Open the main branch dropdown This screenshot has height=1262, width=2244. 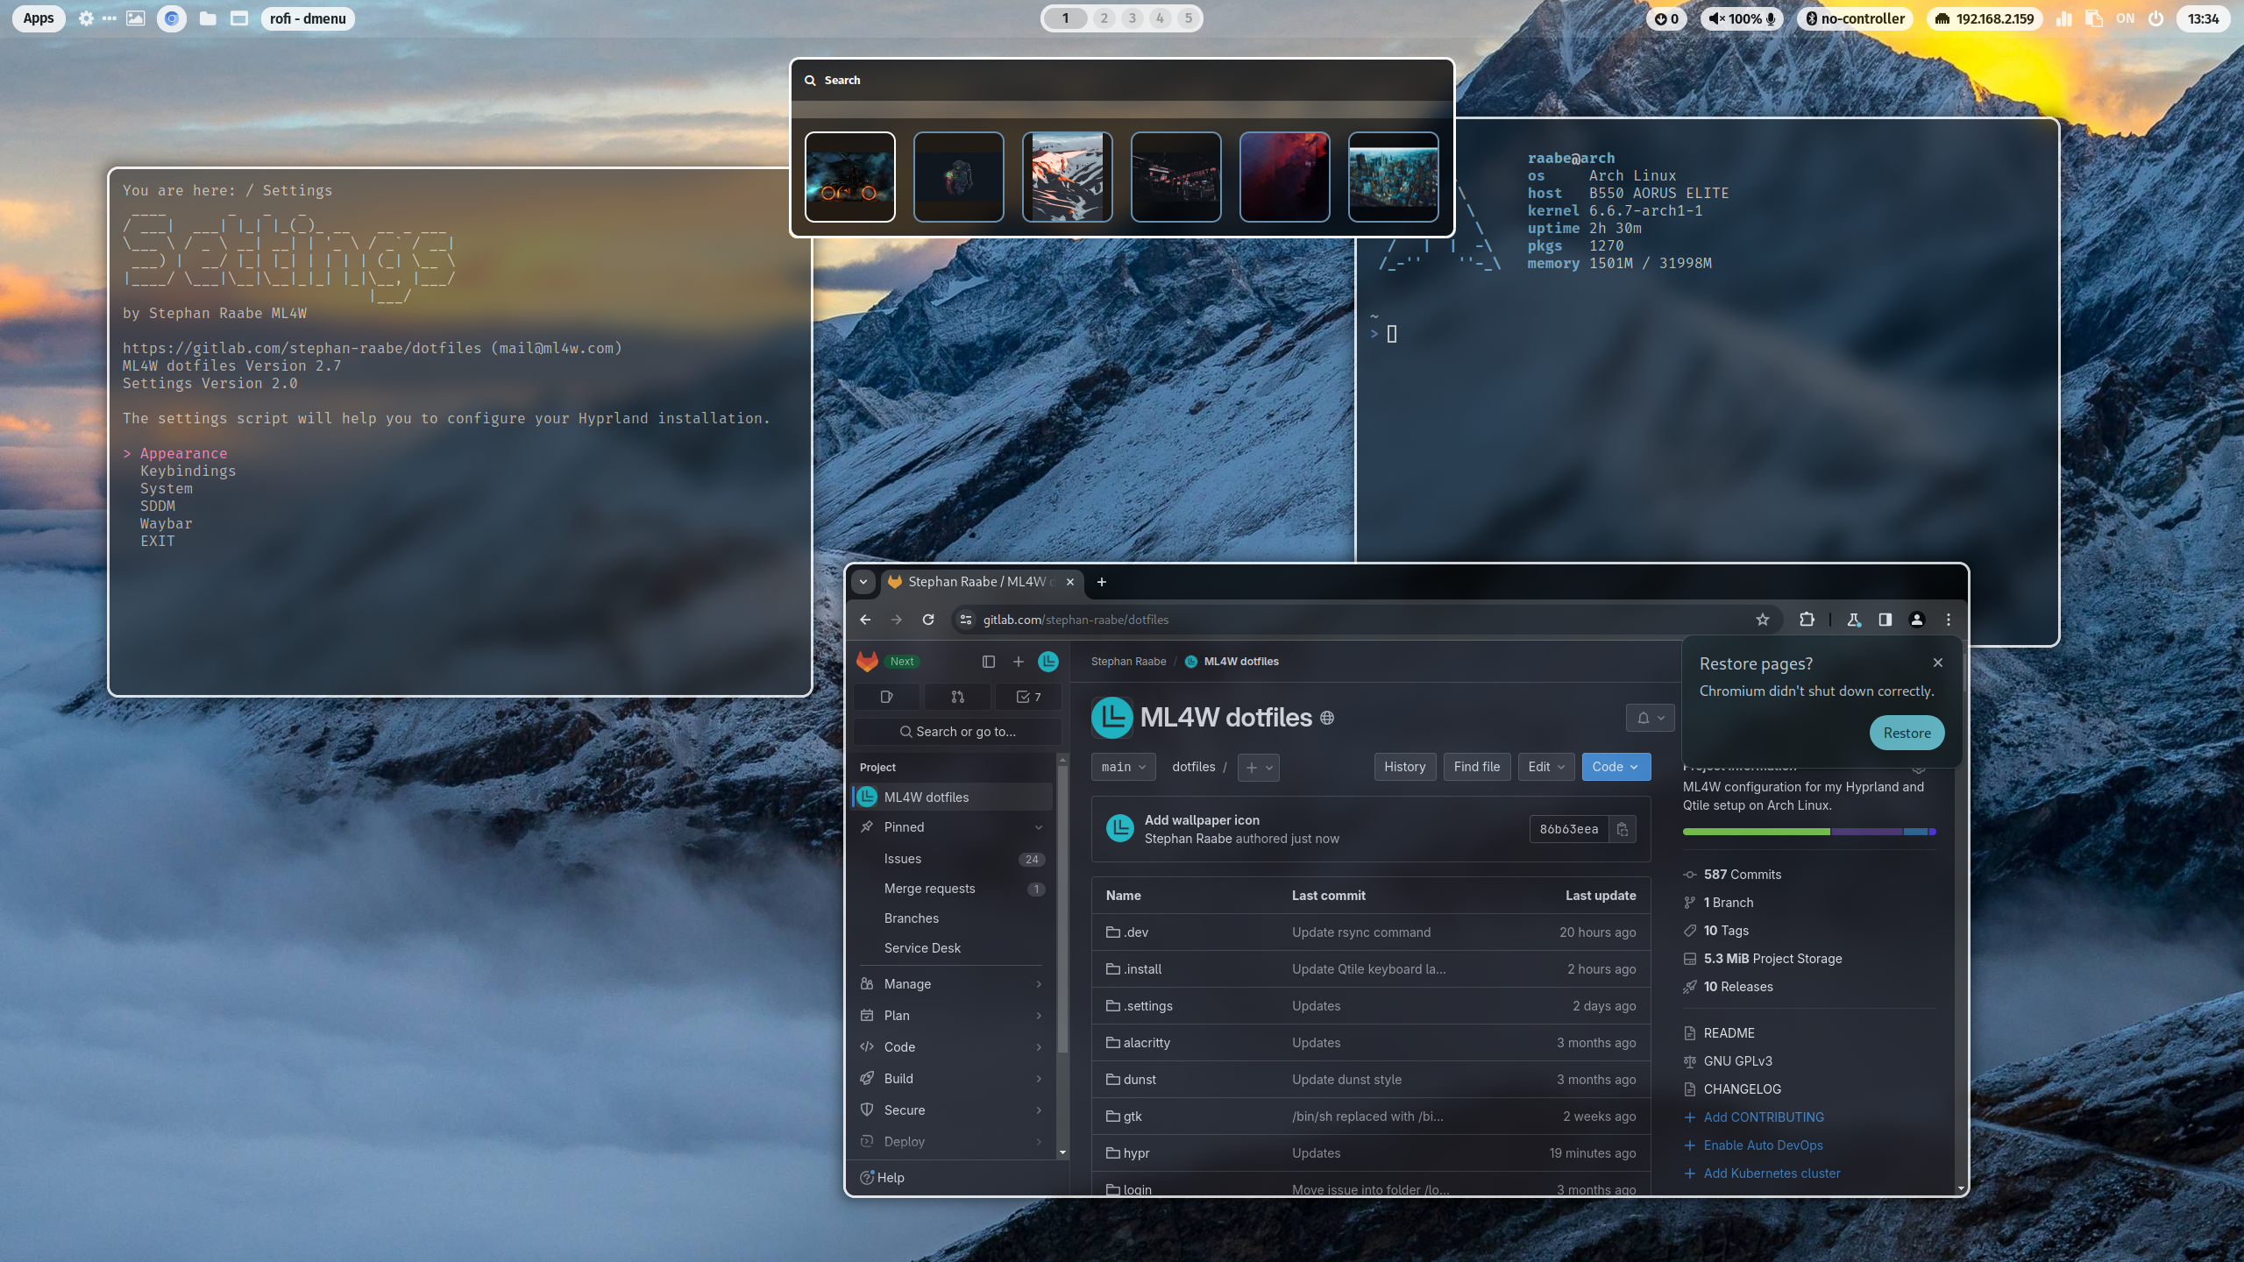tap(1123, 767)
